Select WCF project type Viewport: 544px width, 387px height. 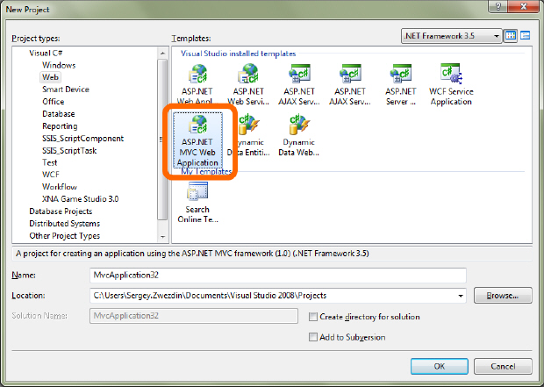(x=51, y=175)
